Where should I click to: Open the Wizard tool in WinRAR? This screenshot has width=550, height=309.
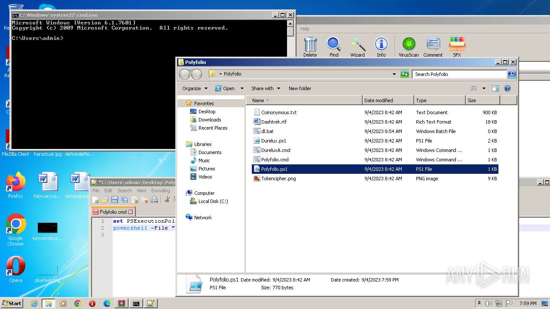pos(357,47)
